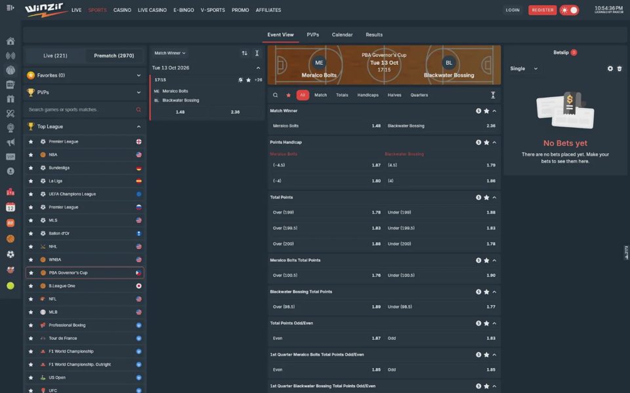This screenshot has width=630, height=393.
Task: Open the live broadcast sidebar icon
Action: 10,56
